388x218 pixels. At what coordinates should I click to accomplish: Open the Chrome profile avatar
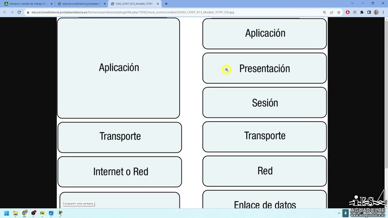point(376,12)
